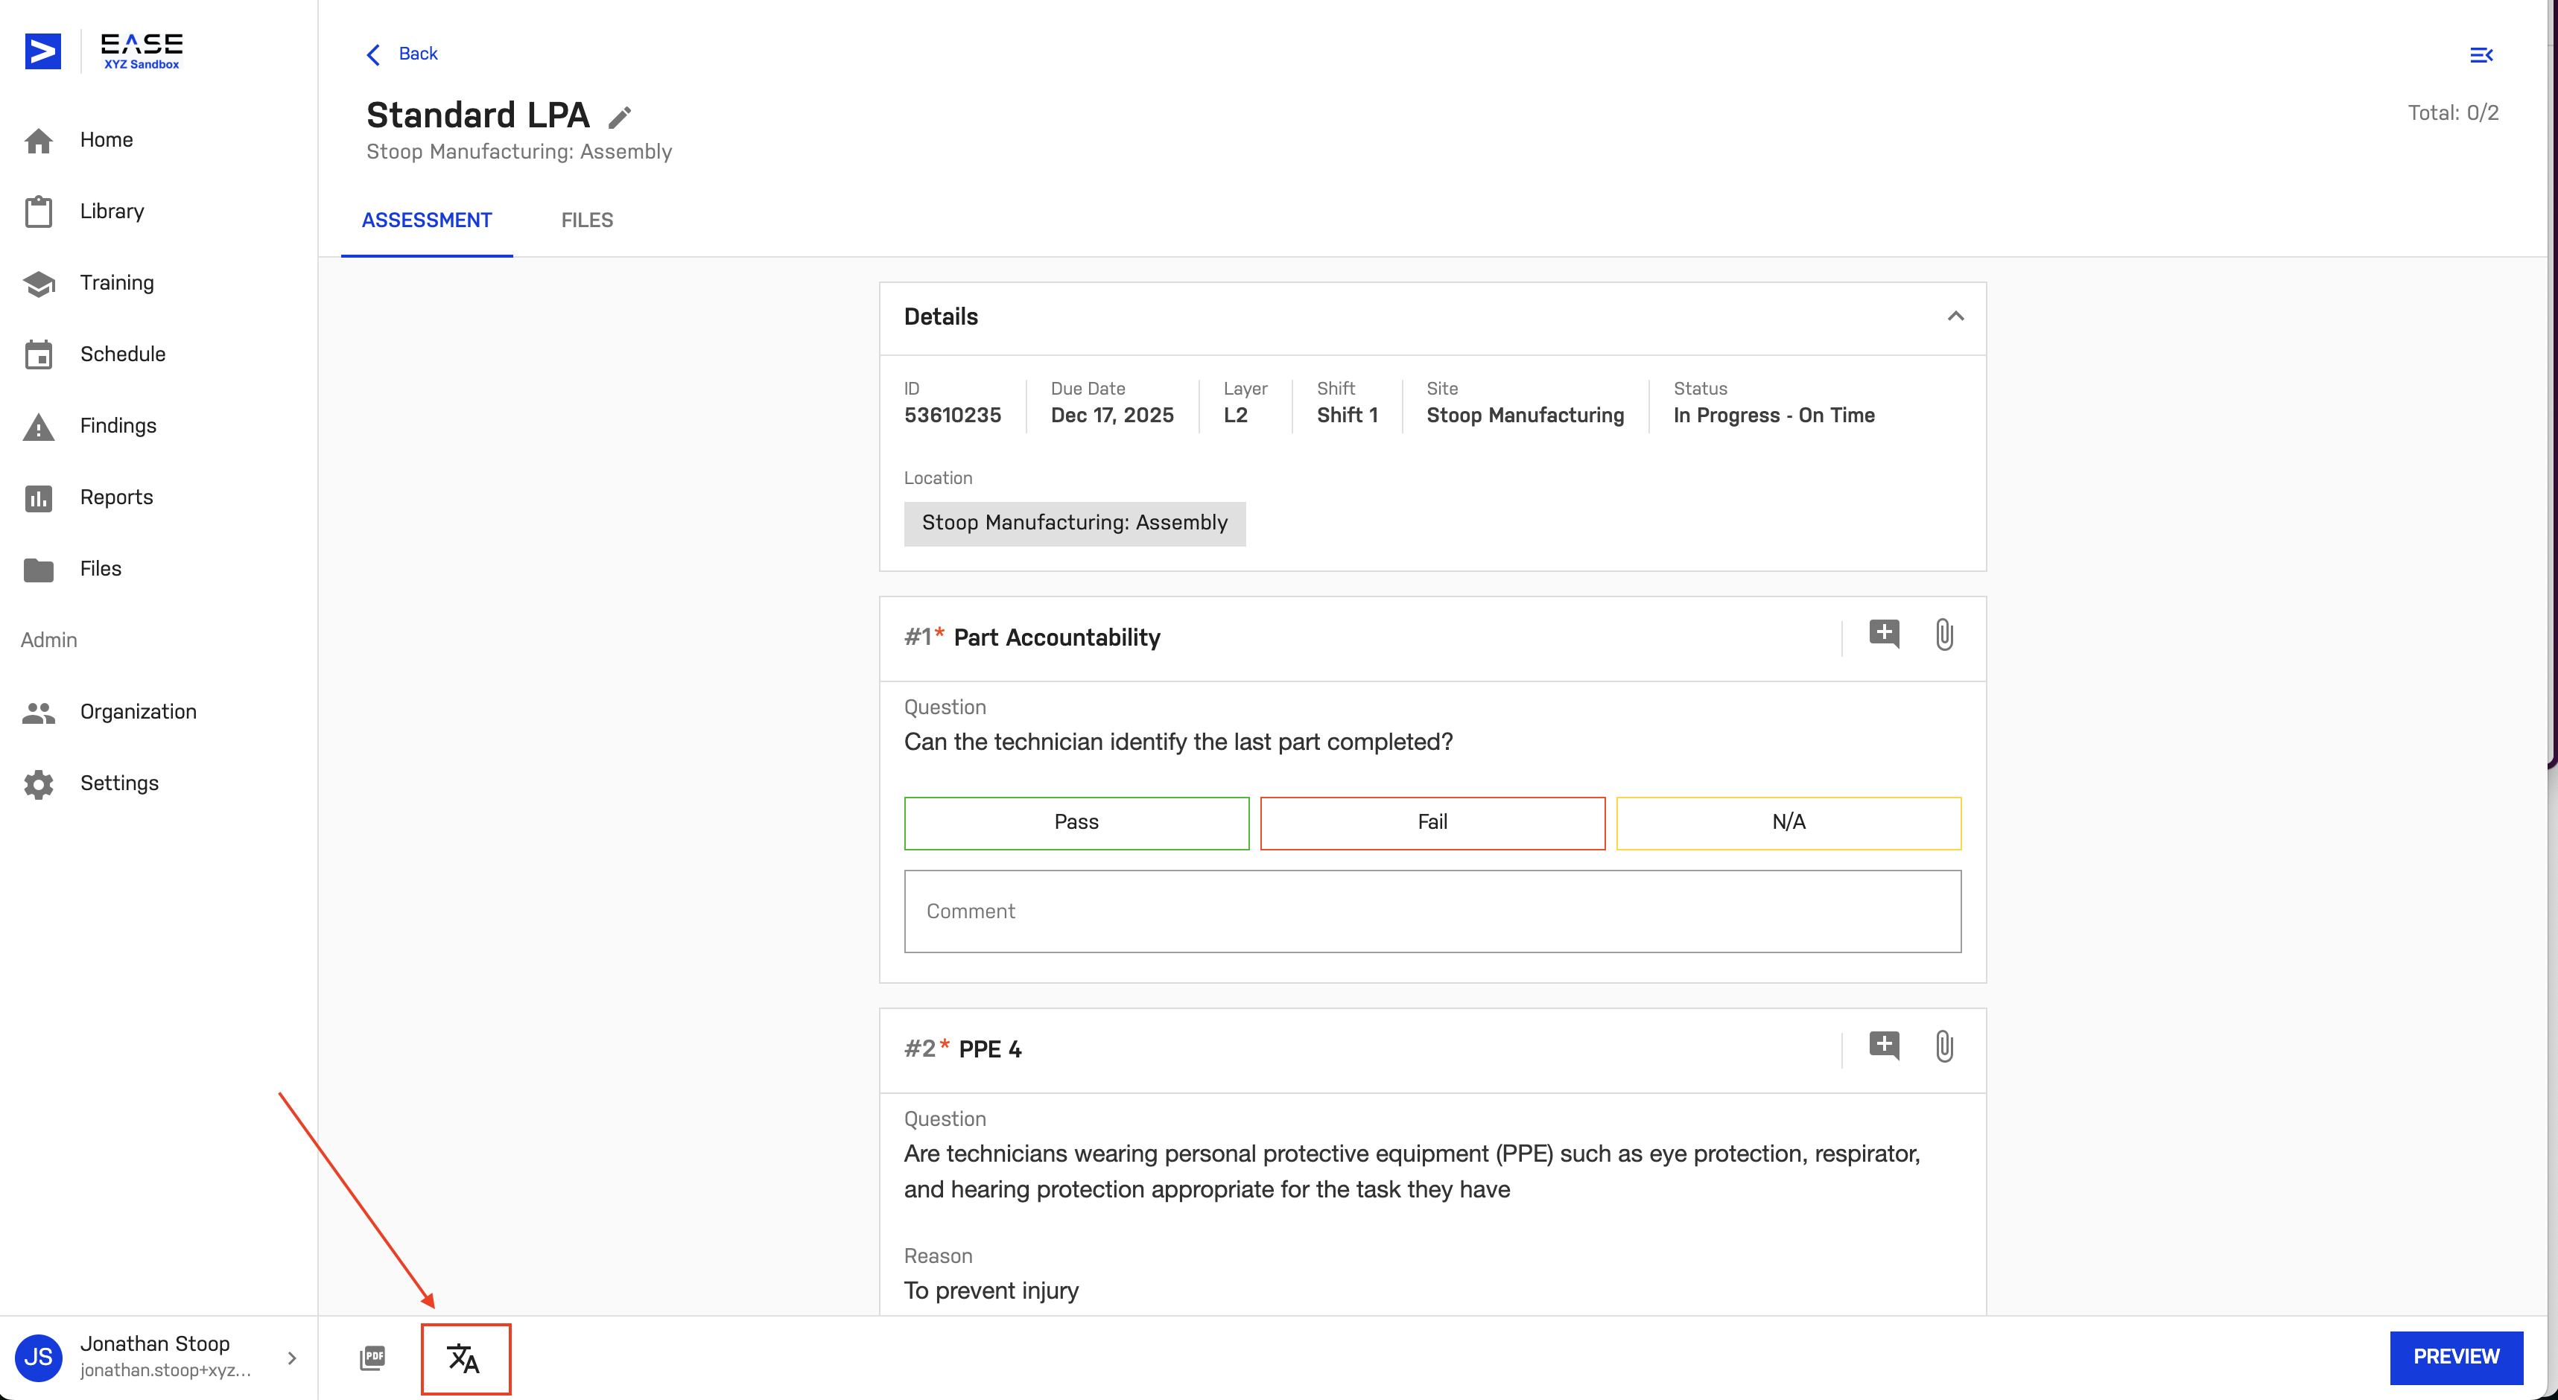This screenshot has height=1400, width=2558.
Task: Toggle the side panel menu icon at top right
Action: click(2481, 54)
